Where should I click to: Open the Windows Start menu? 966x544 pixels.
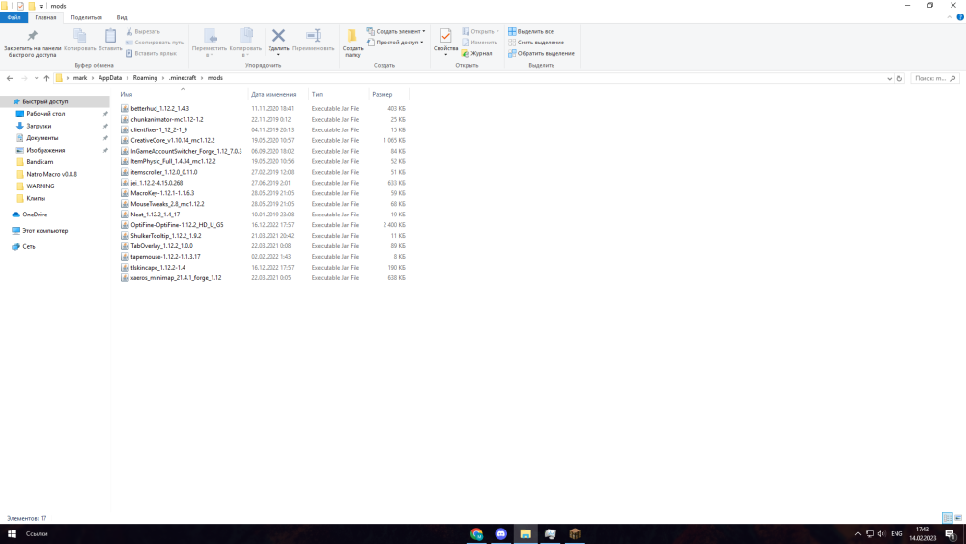11,534
